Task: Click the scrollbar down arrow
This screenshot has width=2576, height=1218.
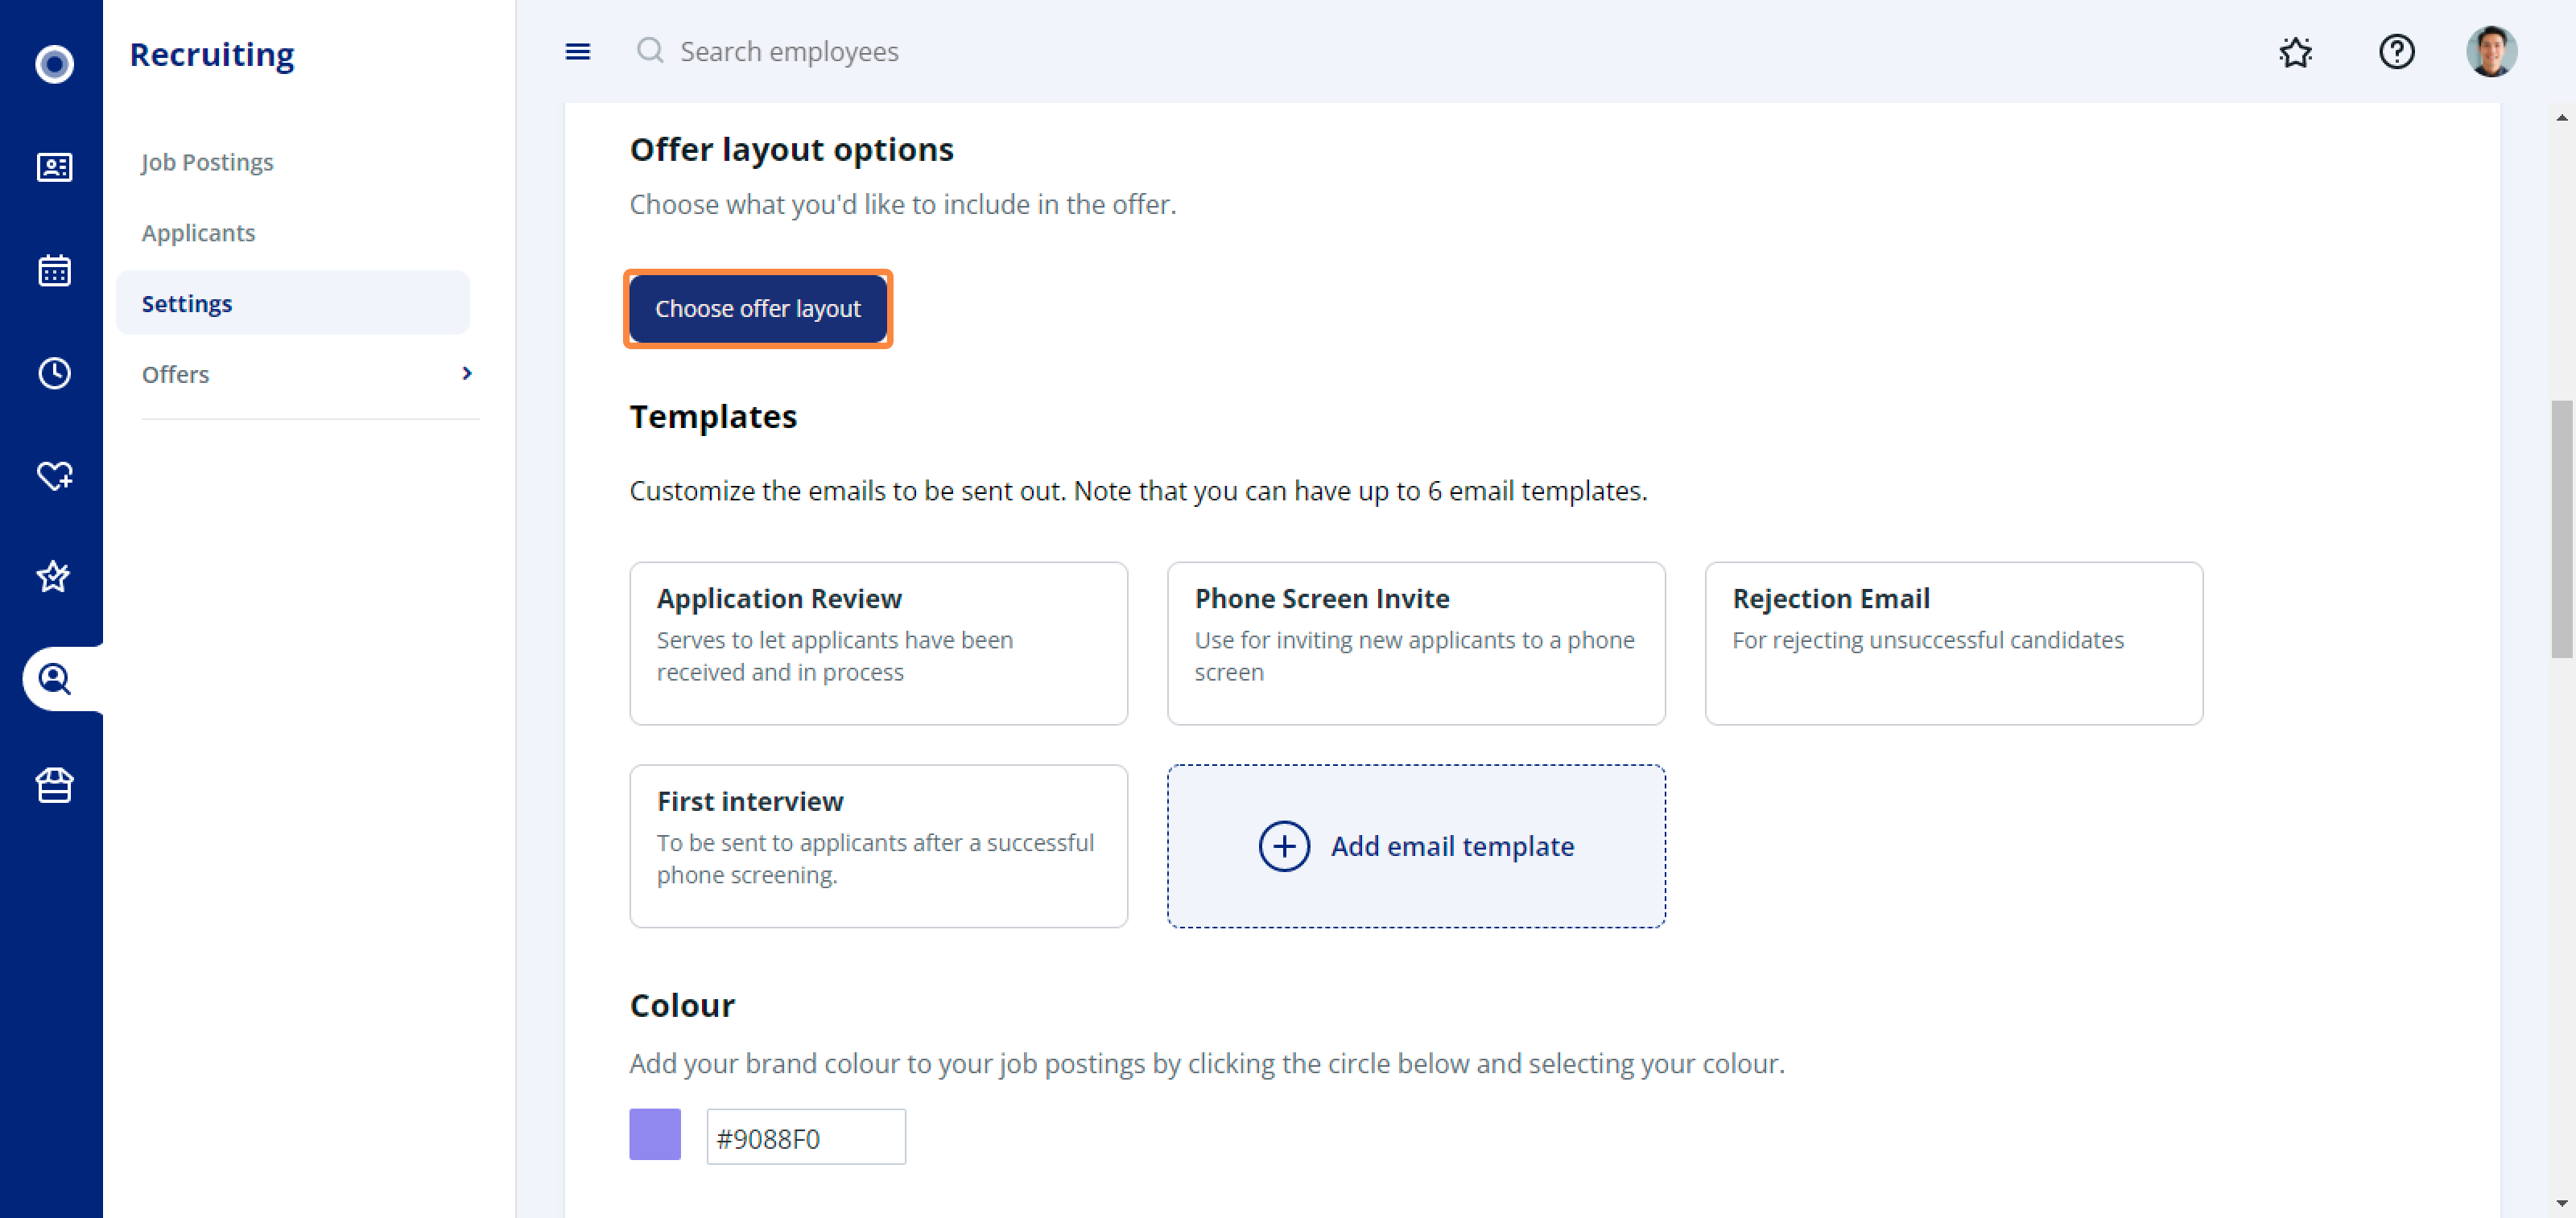Action: [x=2561, y=1203]
